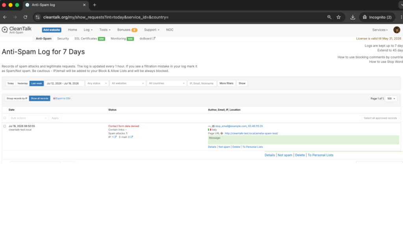Switch to the Security tab

(63, 39)
